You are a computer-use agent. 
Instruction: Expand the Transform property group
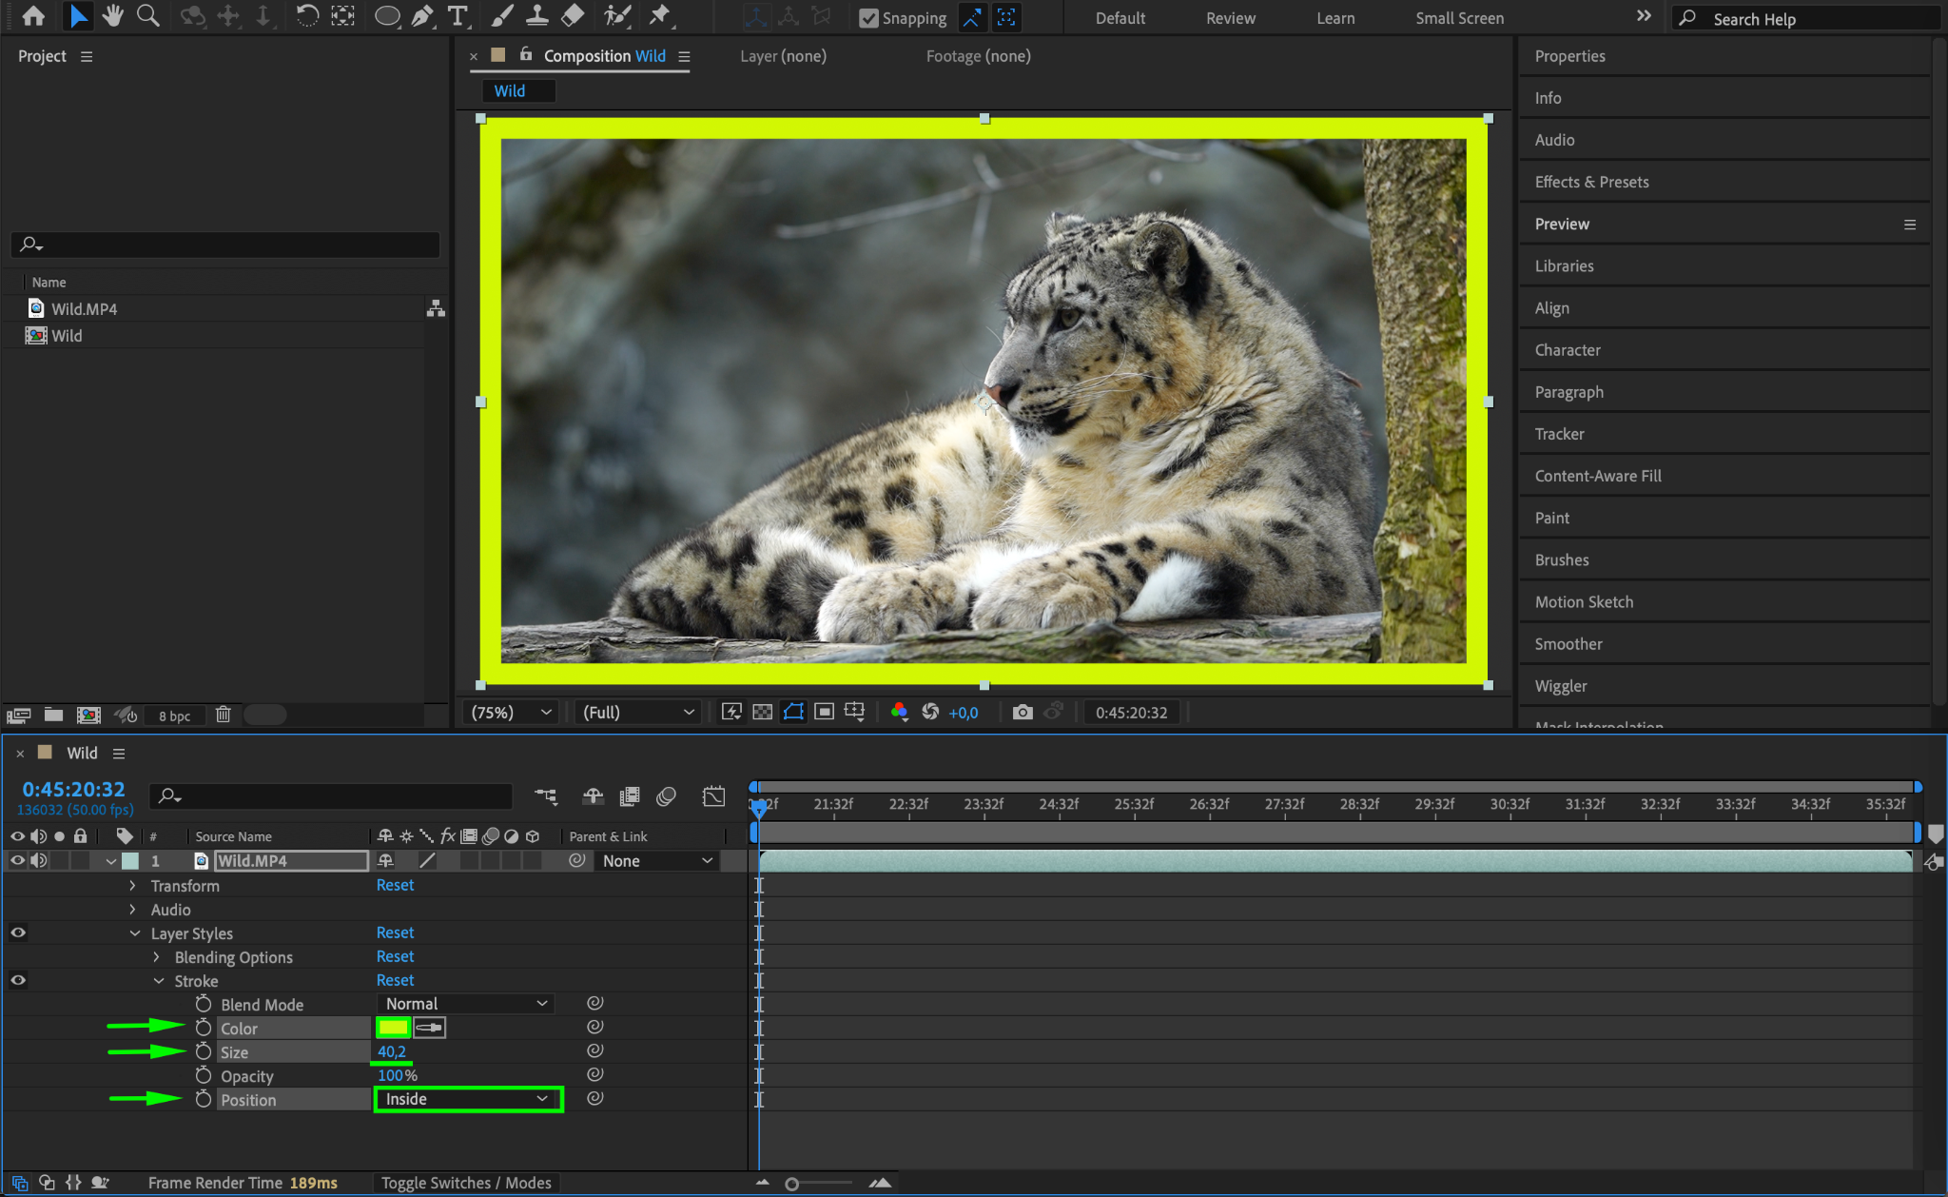point(132,885)
